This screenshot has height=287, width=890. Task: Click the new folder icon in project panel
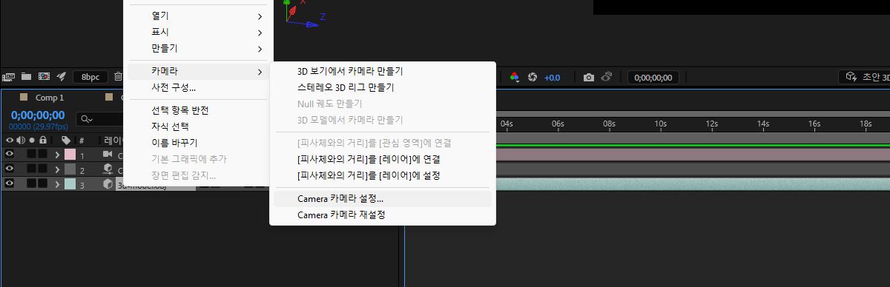pos(27,76)
